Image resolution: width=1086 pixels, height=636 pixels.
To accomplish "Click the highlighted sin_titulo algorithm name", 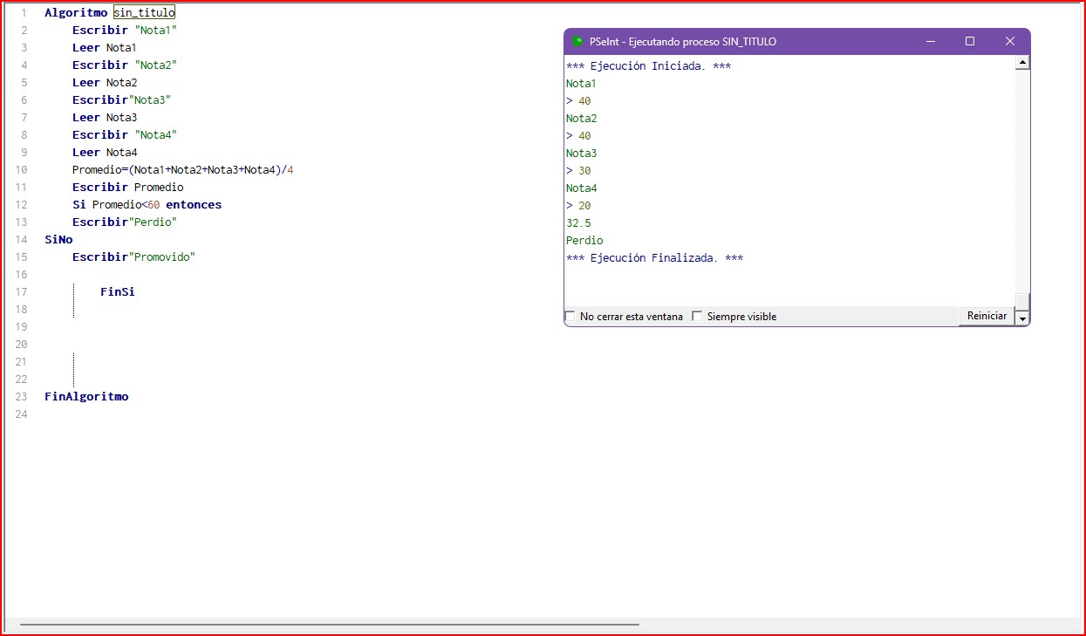I will [144, 13].
